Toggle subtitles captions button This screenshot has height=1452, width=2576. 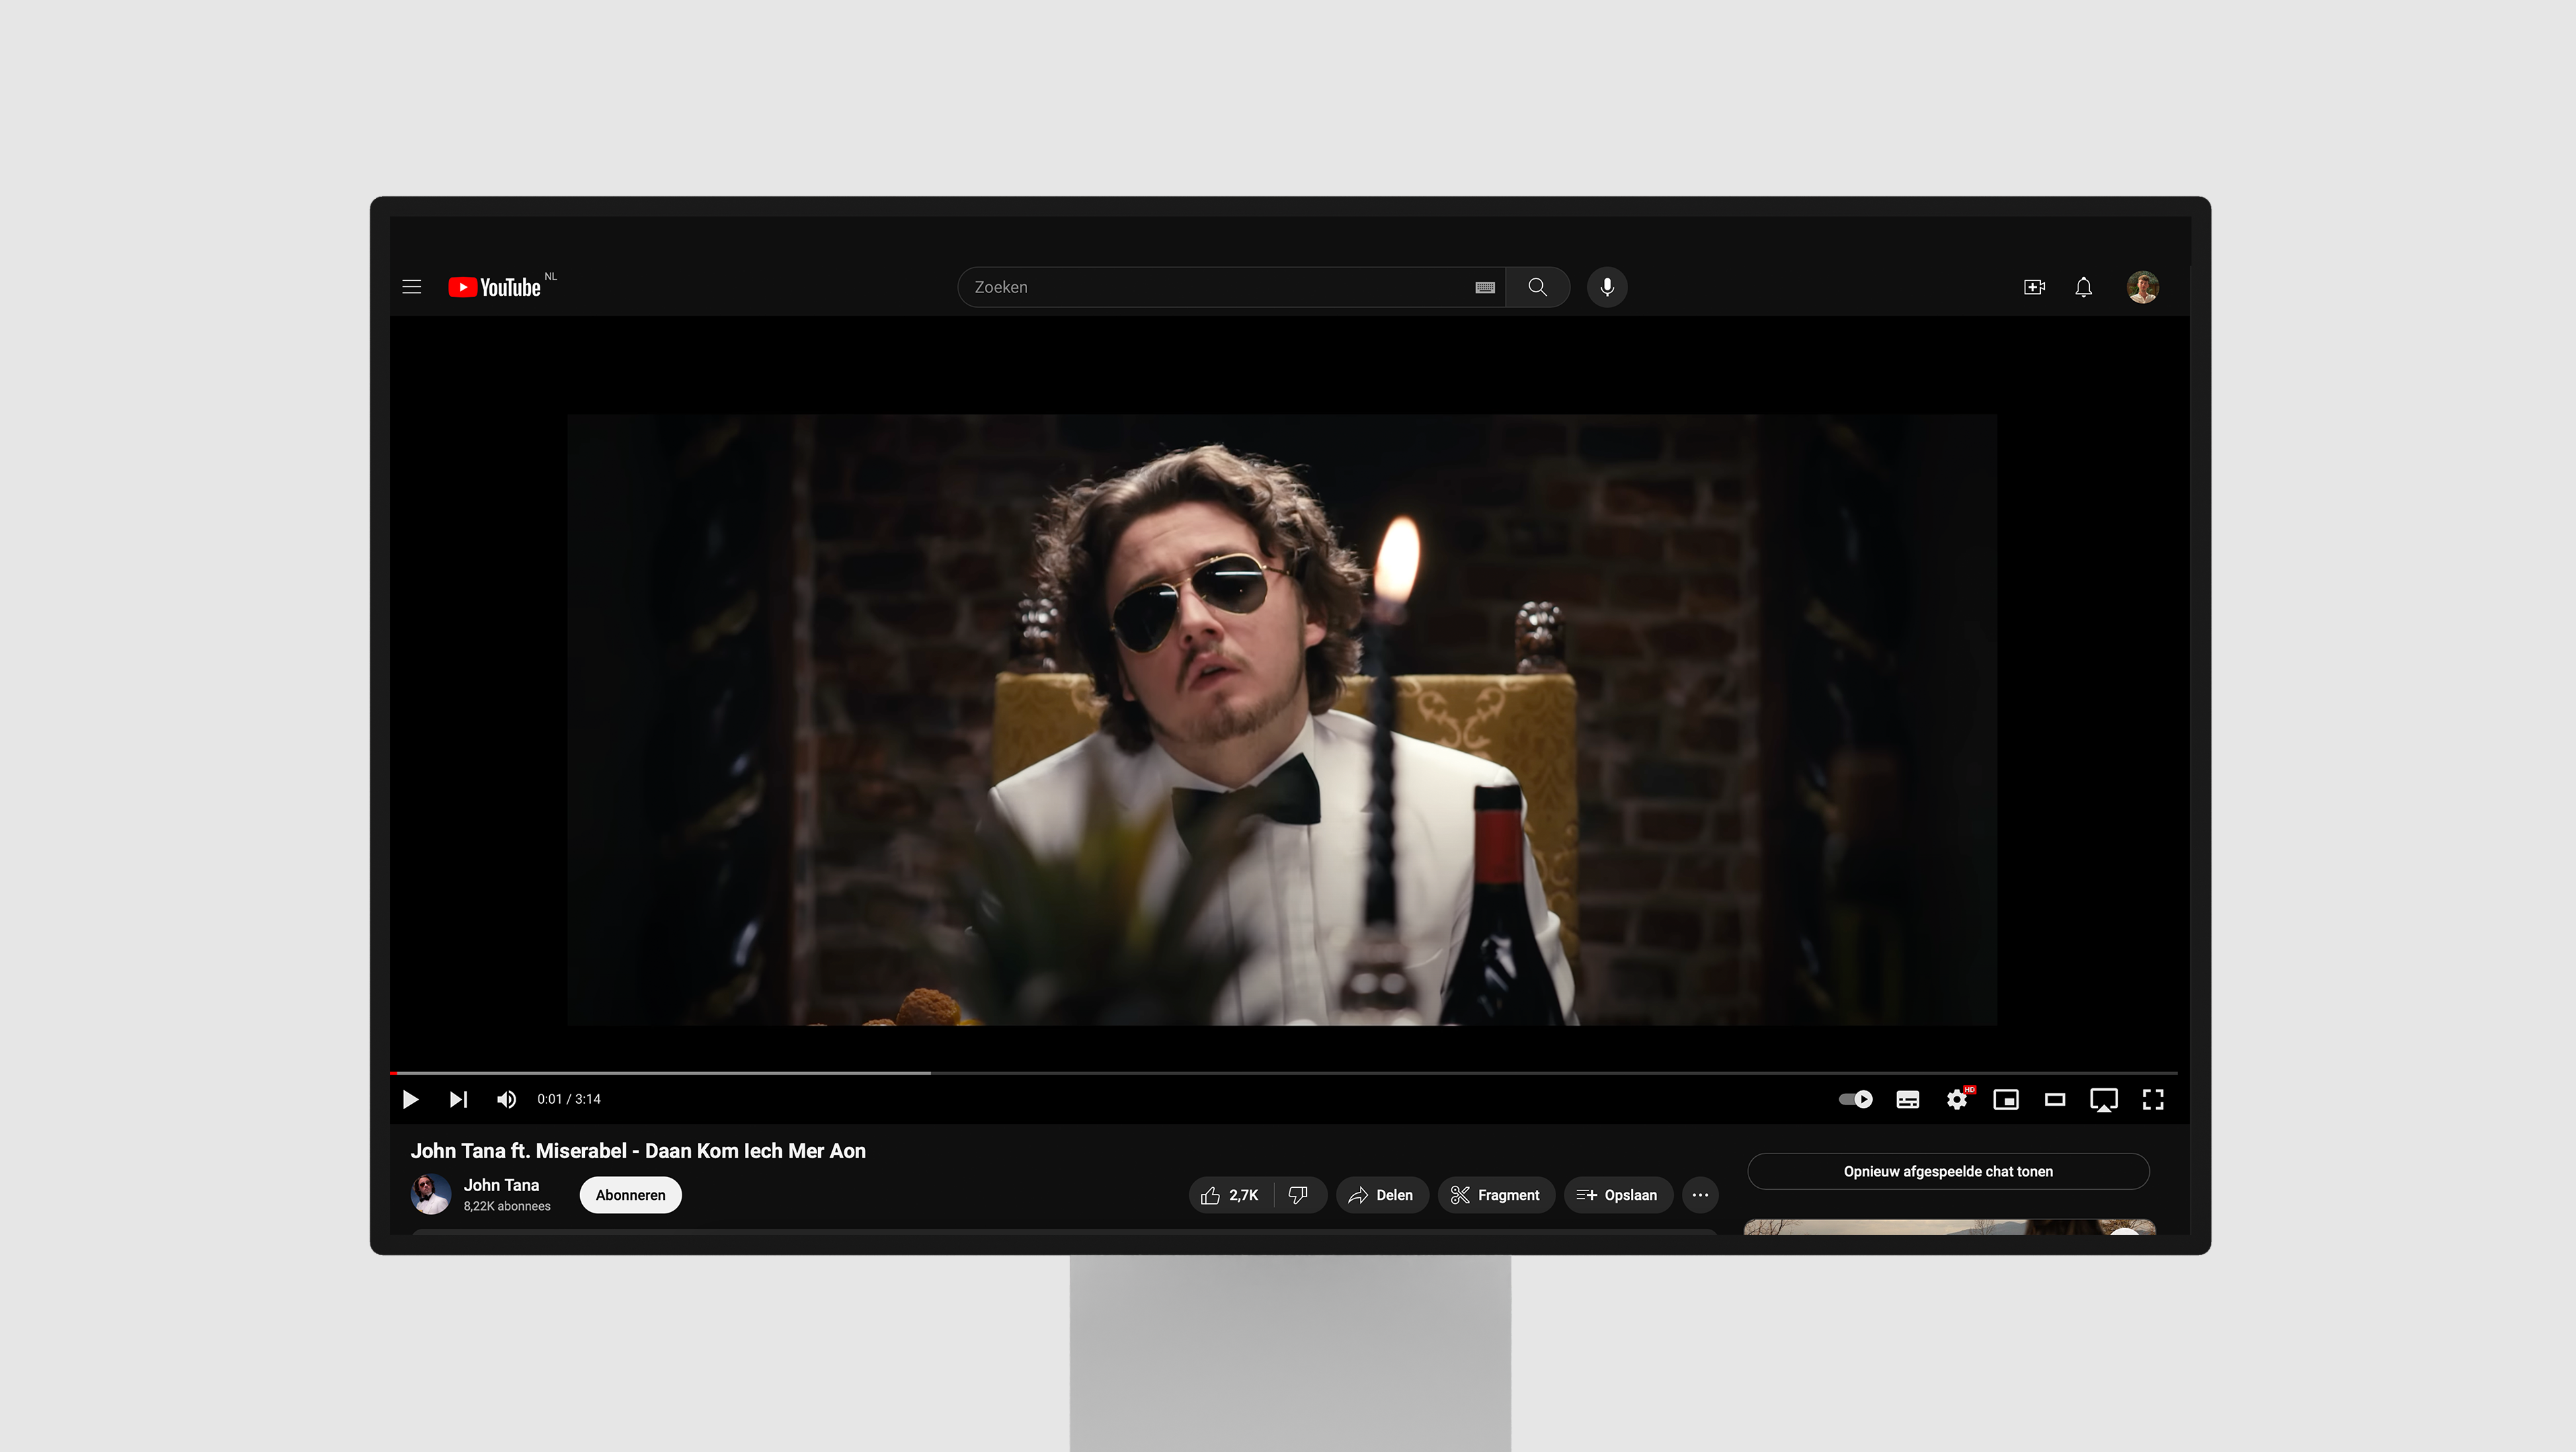(x=1907, y=1099)
